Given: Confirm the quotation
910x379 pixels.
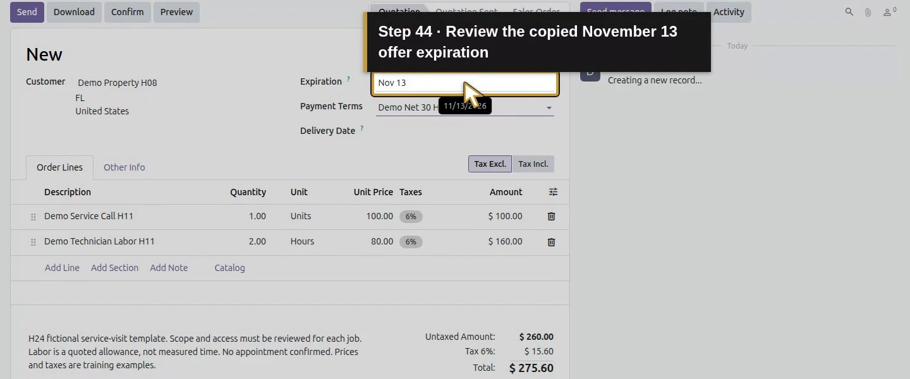Looking at the screenshot, I should [x=128, y=12].
